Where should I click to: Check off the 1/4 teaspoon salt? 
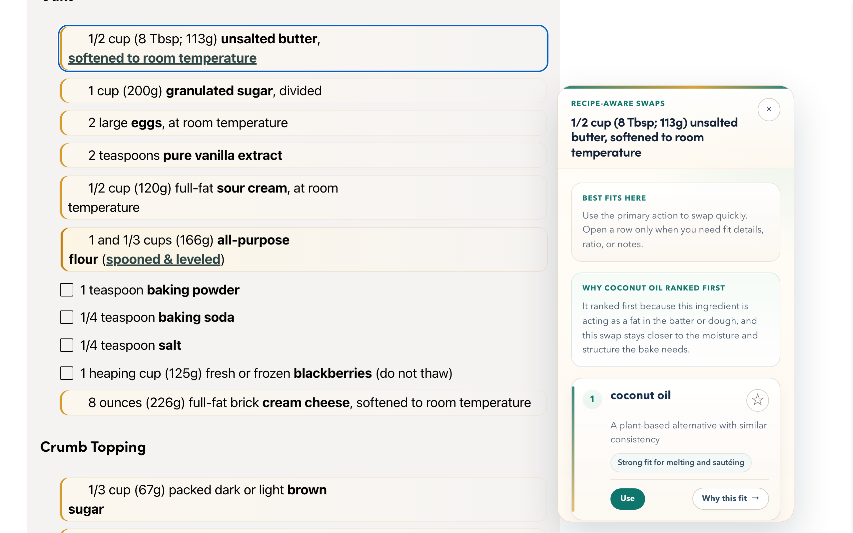pos(66,345)
